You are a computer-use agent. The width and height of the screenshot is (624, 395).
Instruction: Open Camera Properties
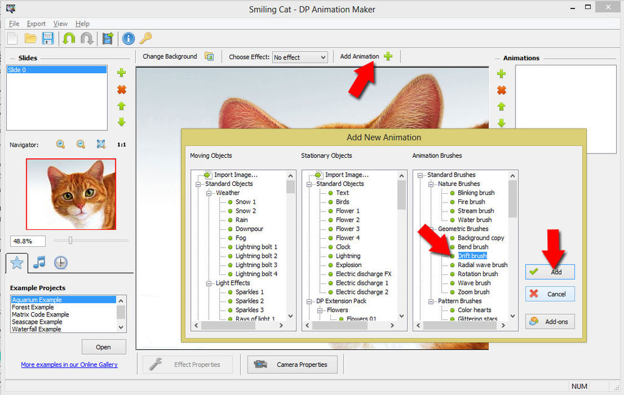click(292, 365)
